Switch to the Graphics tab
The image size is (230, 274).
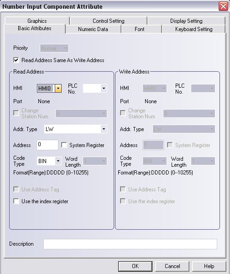37,21
